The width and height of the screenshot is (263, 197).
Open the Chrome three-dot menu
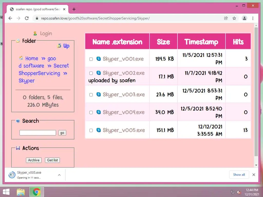pos(253,18)
